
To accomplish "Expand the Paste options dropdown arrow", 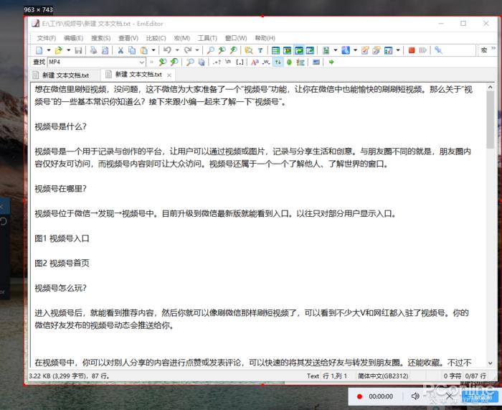I will click(x=153, y=50).
